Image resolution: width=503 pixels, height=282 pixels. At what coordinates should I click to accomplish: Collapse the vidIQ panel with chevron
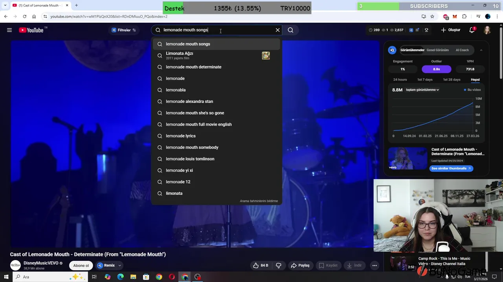(481, 50)
